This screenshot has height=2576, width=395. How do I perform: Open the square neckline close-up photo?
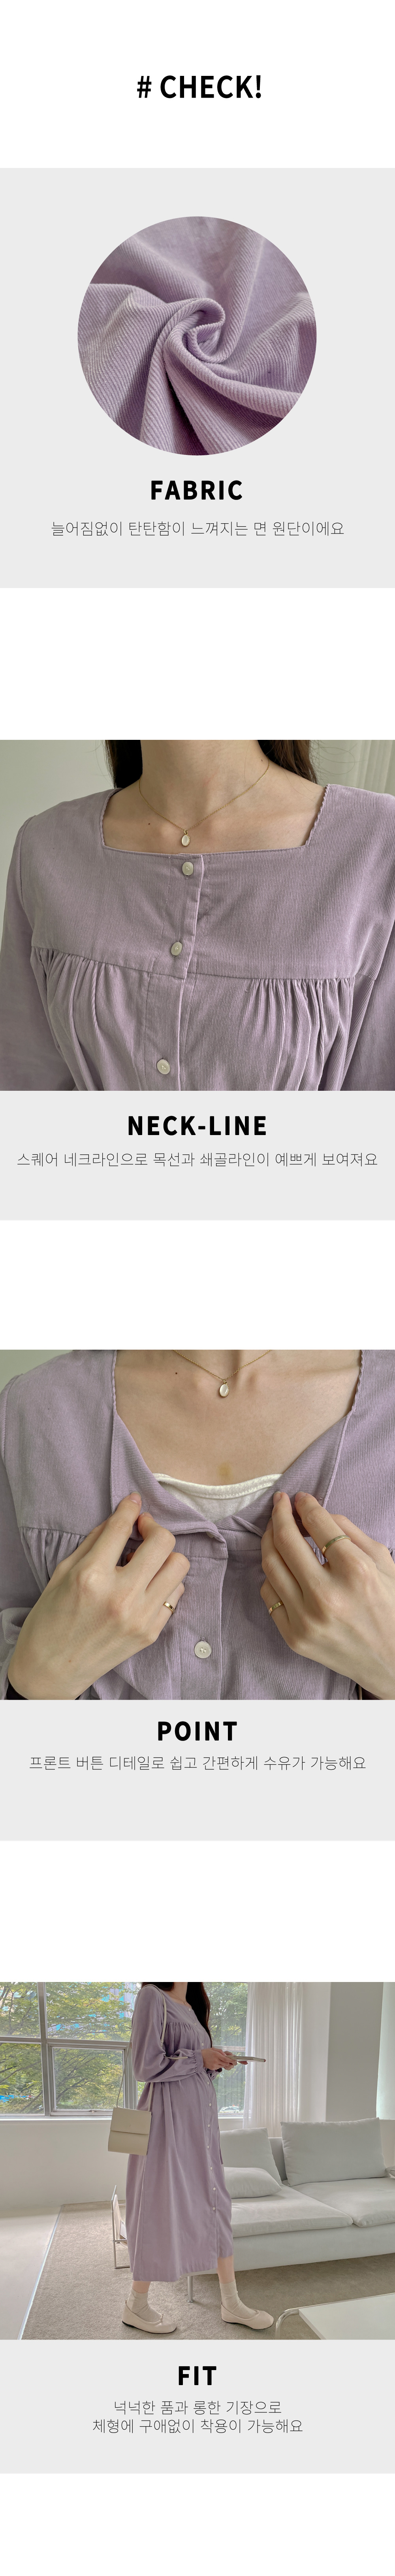coord(197,915)
